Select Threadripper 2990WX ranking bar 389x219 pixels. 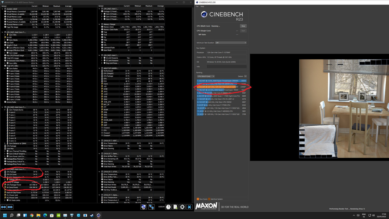pos(222,81)
